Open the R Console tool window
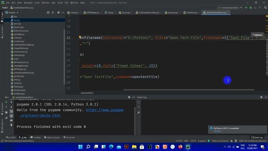268x151 pixels. coord(69,138)
